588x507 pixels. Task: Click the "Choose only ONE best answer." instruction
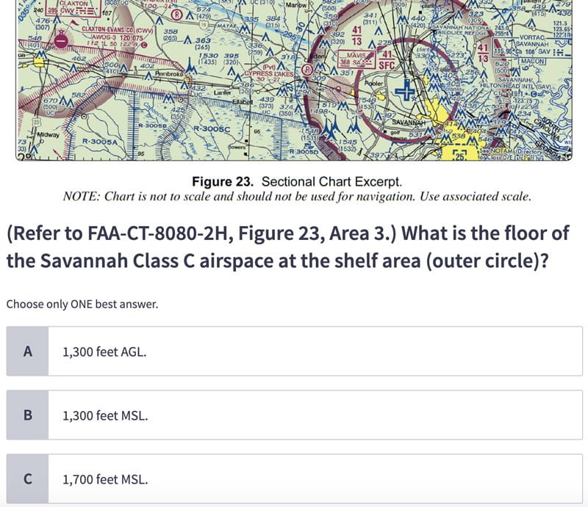[82, 304]
